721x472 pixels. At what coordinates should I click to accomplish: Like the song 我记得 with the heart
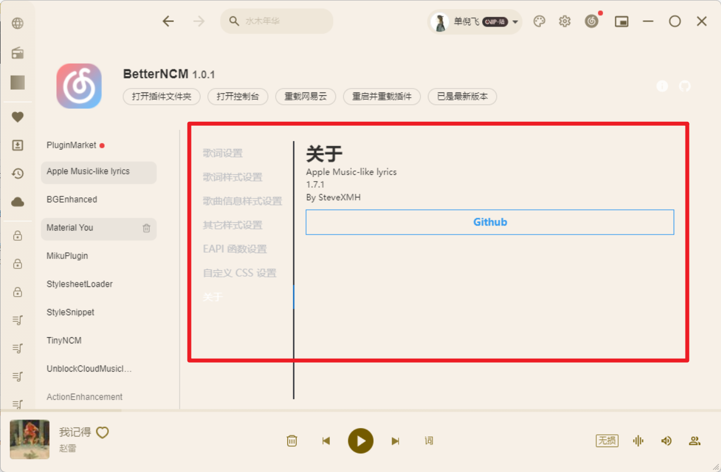click(102, 432)
